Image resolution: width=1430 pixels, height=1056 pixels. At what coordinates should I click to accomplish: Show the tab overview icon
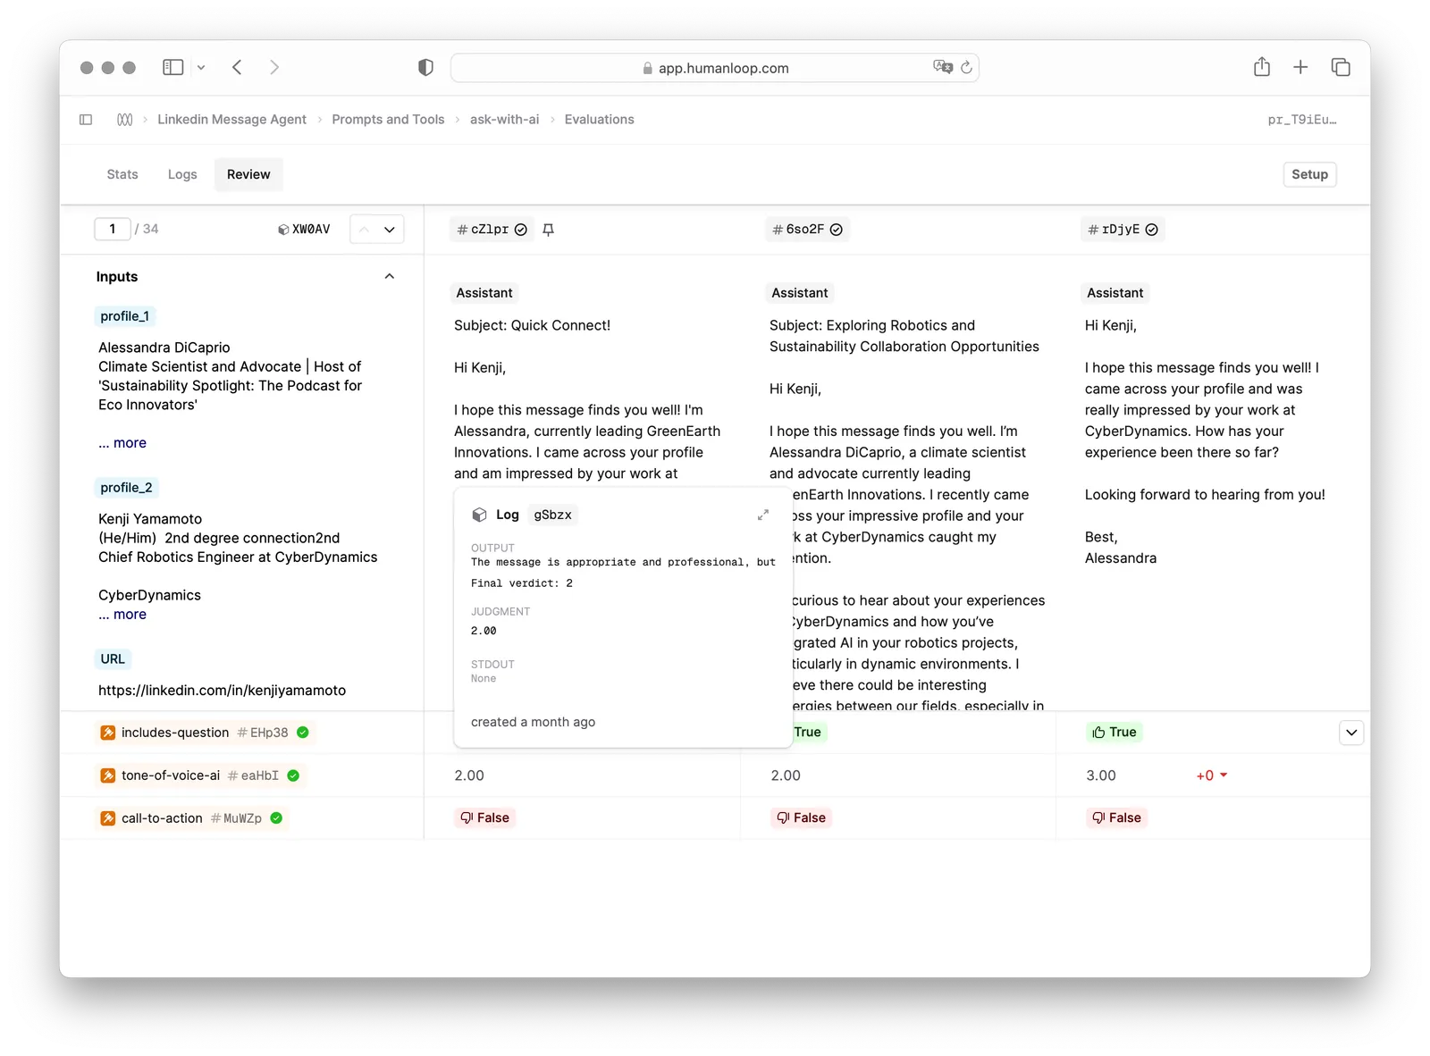click(x=1341, y=67)
